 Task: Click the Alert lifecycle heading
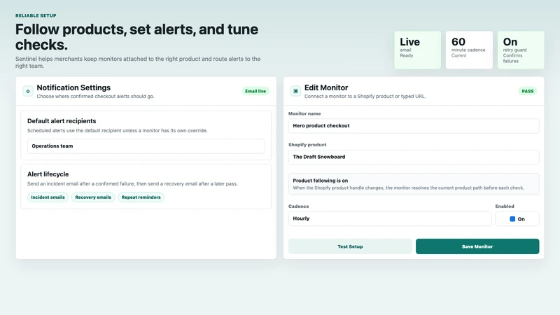point(48,174)
